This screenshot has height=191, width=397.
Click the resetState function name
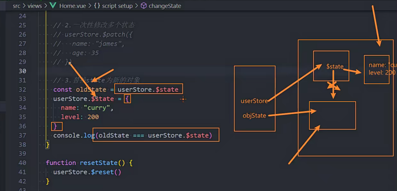pos(99,163)
